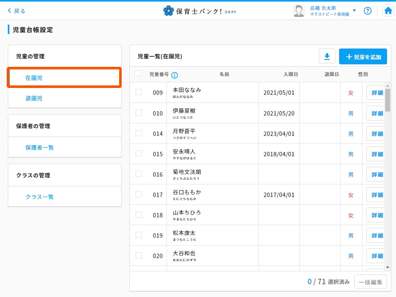The width and height of the screenshot is (396, 297).
Task: Click the child list vertical scrollbar thumb
Action: pos(387,100)
